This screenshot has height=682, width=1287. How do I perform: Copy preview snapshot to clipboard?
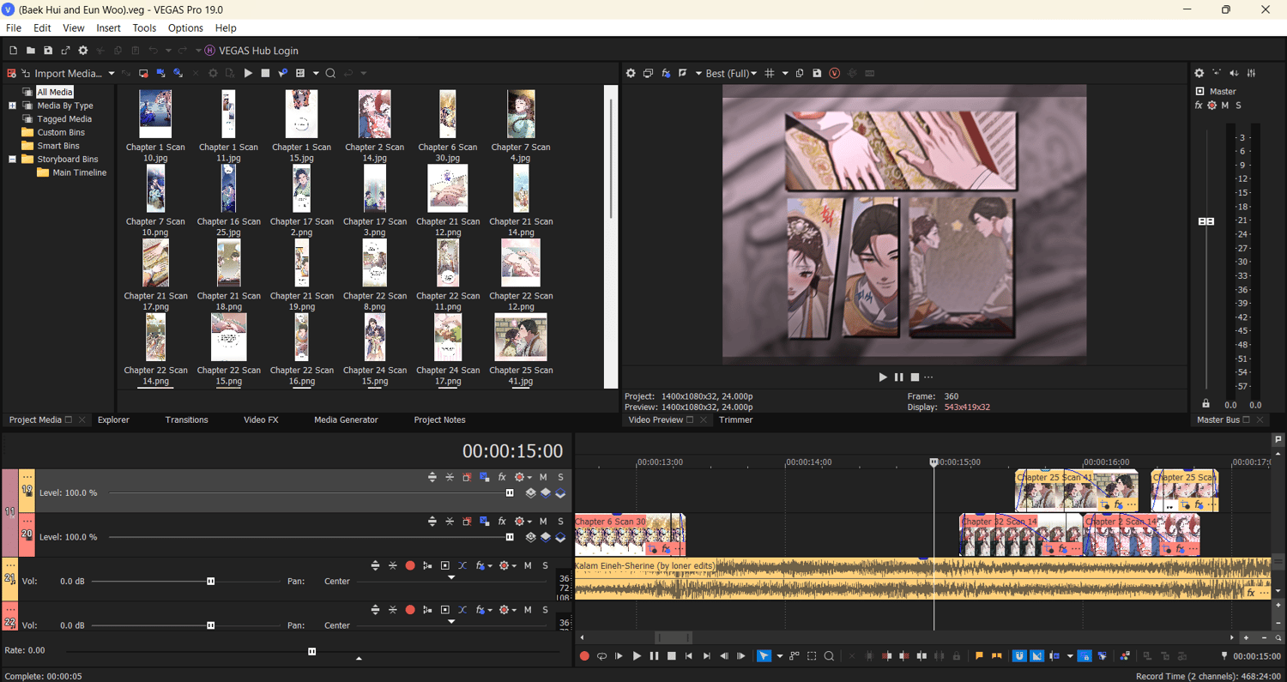pos(800,73)
